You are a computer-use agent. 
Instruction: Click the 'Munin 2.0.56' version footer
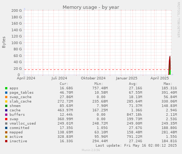[x=91, y=150]
